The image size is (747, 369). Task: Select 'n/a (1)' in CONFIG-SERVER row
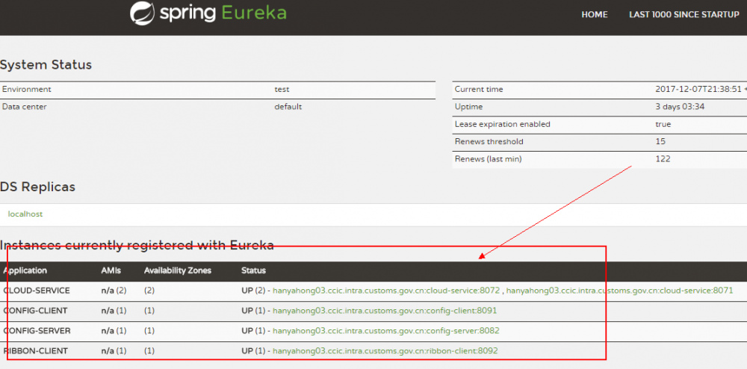tap(114, 330)
